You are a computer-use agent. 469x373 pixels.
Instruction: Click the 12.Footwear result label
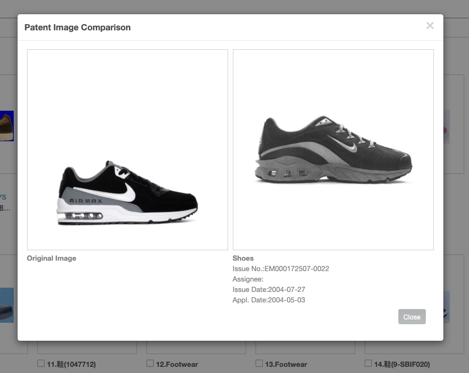pos(177,364)
